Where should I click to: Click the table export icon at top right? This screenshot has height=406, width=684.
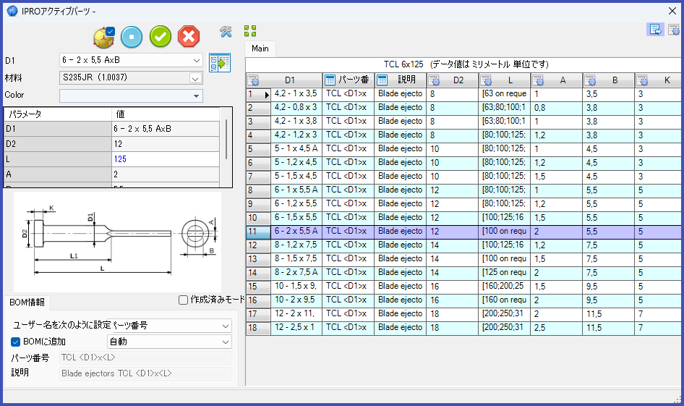[x=654, y=30]
